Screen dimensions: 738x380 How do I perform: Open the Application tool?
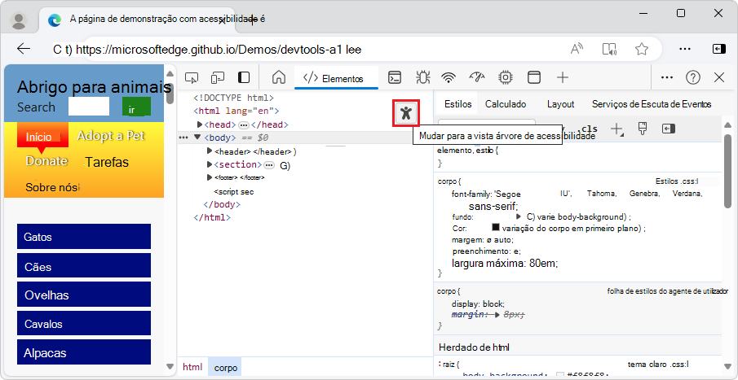534,77
